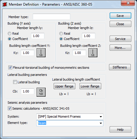Click the application icon in title bar
Image resolution: width=137 pixels, height=139 pixels.
pos(5,4)
